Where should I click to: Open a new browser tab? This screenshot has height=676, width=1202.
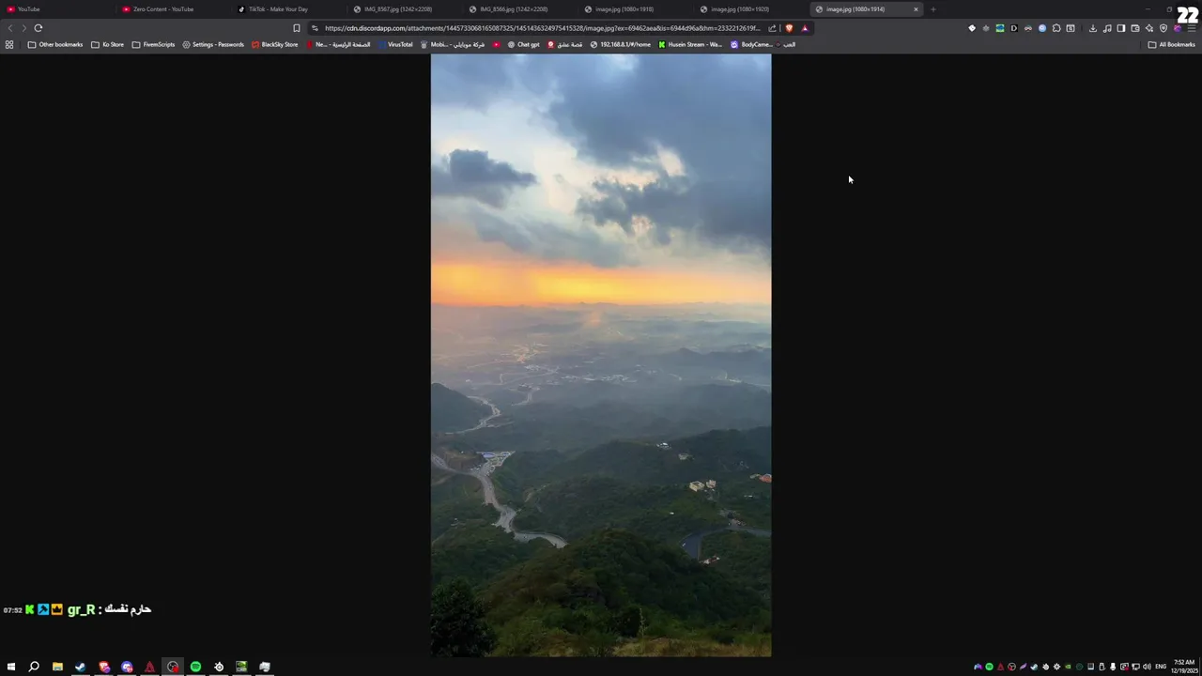[932, 9]
